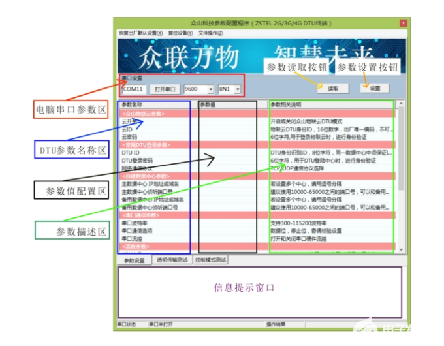Screen dimensions: 444x346
Task: Click the 串口状态 status bar label
Action: [127, 324]
